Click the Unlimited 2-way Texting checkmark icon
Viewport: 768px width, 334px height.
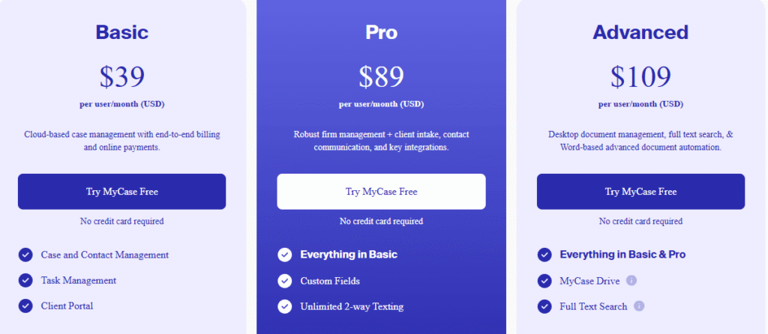click(284, 306)
